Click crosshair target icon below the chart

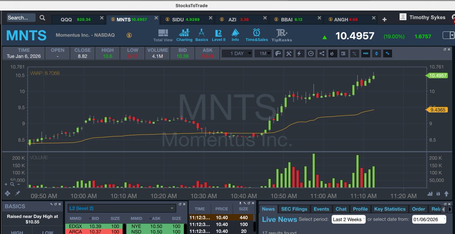pos(7,193)
